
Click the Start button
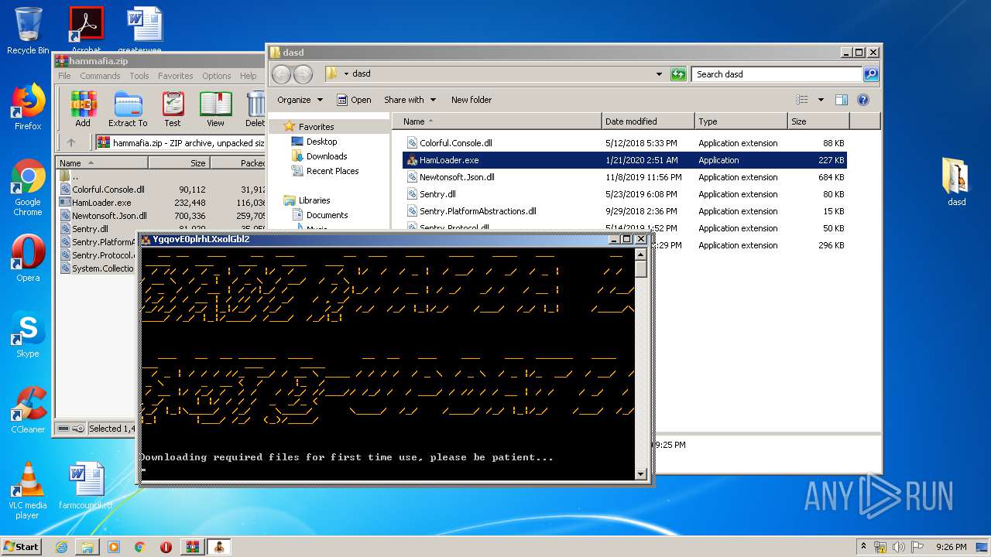click(22, 546)
